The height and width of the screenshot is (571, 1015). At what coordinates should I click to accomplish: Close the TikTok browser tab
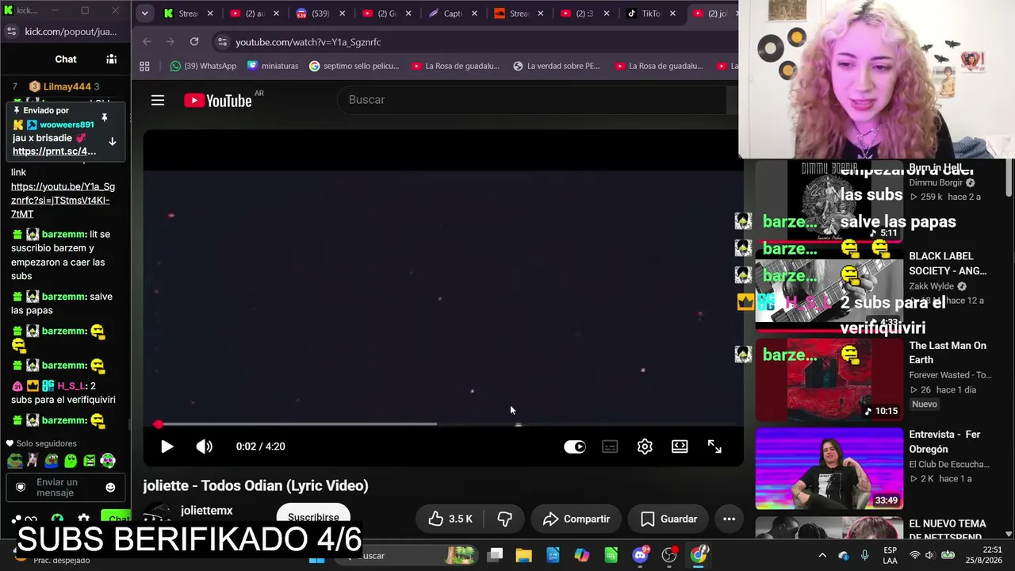672,13
